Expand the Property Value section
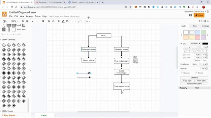Image resolution: width=211 pixels, height=118 pixels. 179,88
